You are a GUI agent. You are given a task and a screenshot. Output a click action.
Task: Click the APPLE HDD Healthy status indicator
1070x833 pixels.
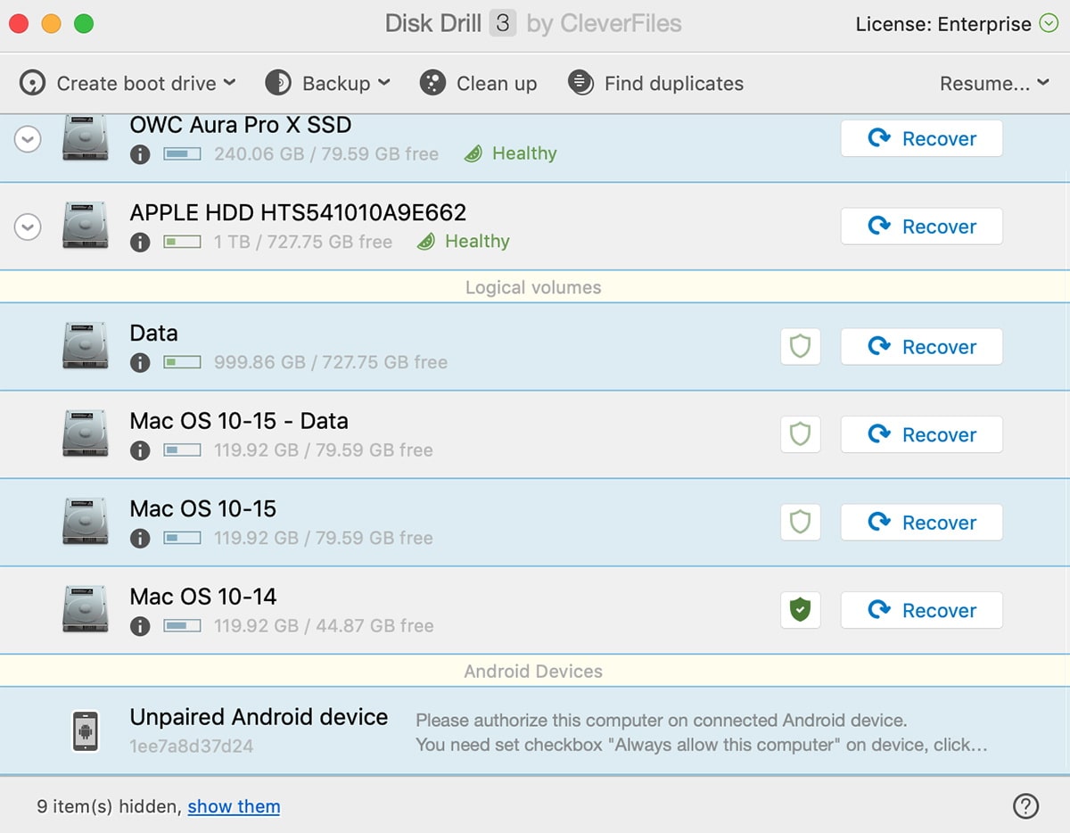[464, 241]
